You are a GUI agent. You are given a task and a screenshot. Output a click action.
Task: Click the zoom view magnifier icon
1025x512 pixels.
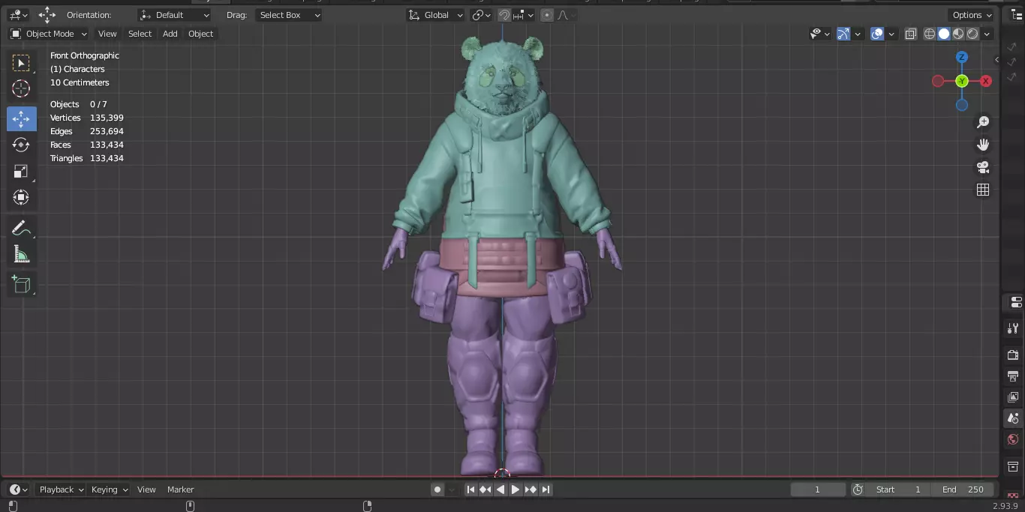(x=983, y=122)
